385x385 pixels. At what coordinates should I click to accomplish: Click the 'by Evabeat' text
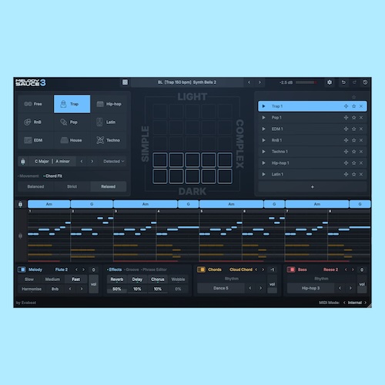[x=26, y=303]
